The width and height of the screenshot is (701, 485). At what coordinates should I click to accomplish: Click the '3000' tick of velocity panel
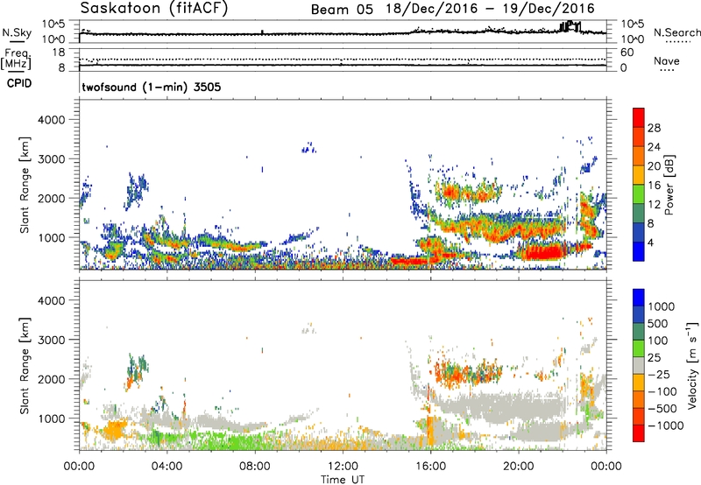click(x=51, y=340)
